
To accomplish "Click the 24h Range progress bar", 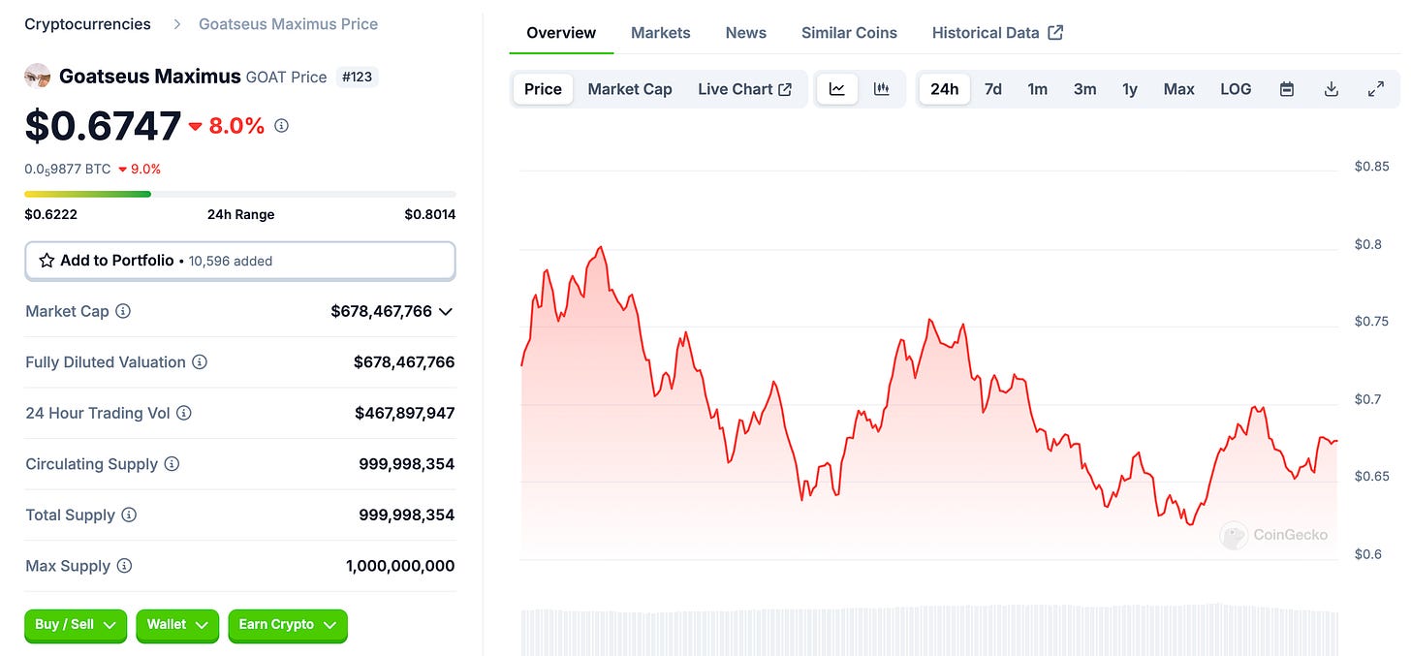I will [x=240, y=194].
